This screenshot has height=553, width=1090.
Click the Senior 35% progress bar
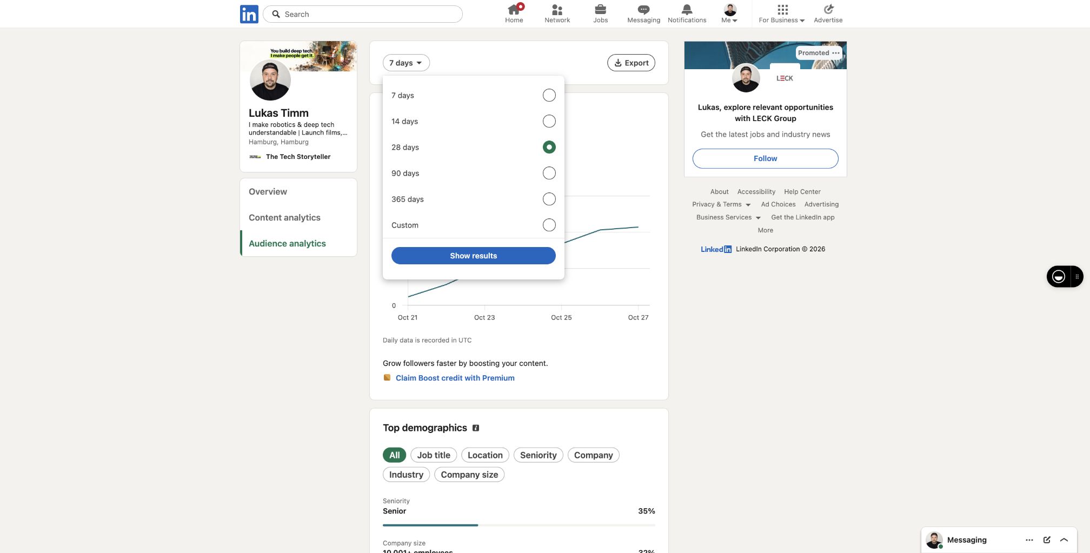[519, 525]
